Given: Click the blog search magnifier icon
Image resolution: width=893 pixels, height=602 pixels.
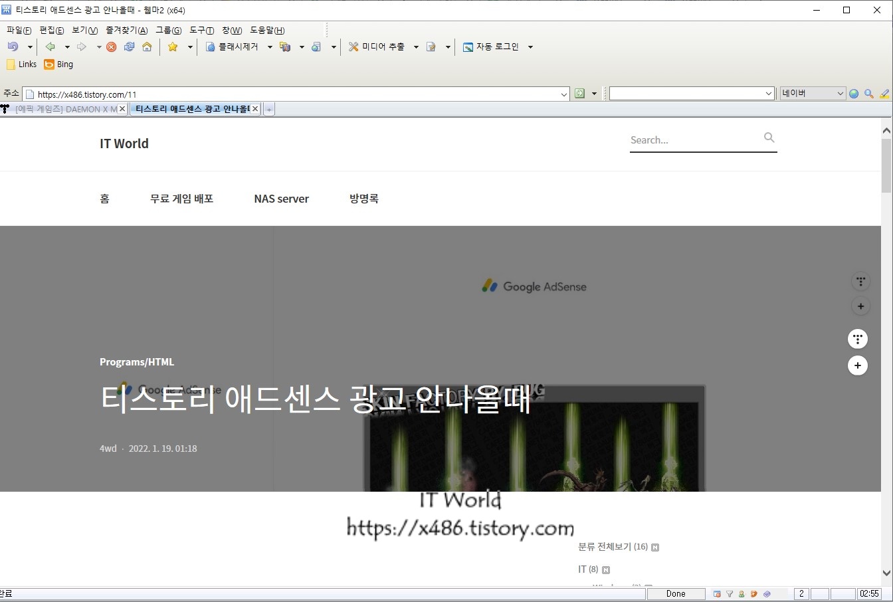Looking at the screenshot, I should point(769,138).
